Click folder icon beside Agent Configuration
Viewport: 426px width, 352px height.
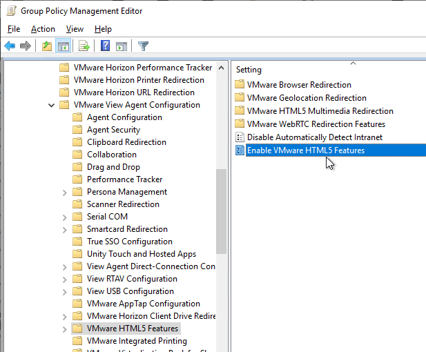[x=77, y=117]
